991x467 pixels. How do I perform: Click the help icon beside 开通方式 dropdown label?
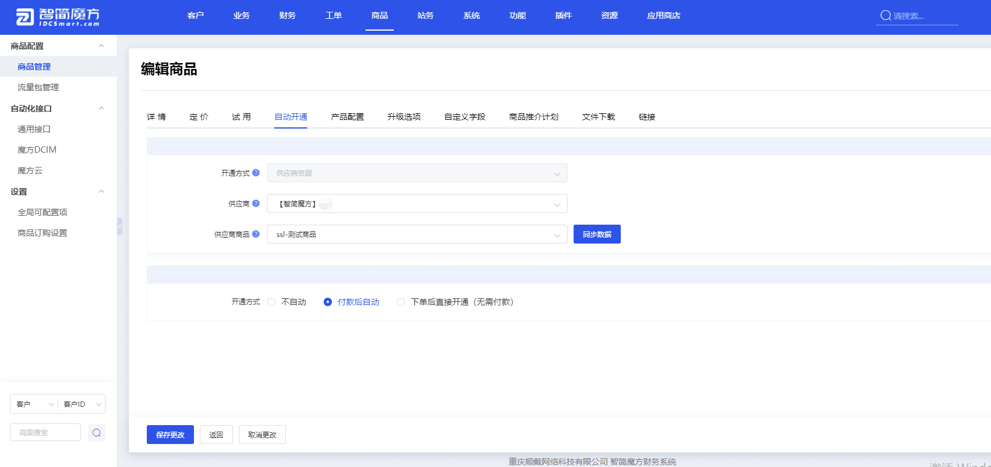[x=256, y=173]
